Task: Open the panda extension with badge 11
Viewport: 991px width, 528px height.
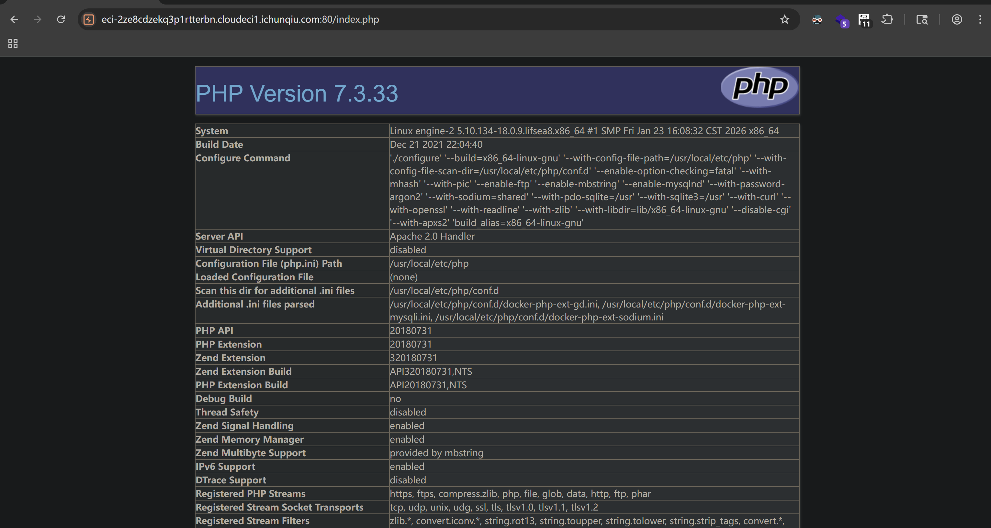Action: click(x=864, y=20)
